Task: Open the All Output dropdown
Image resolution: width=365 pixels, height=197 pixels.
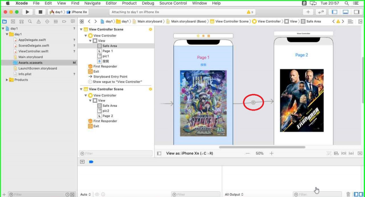Action: point(234,195)
